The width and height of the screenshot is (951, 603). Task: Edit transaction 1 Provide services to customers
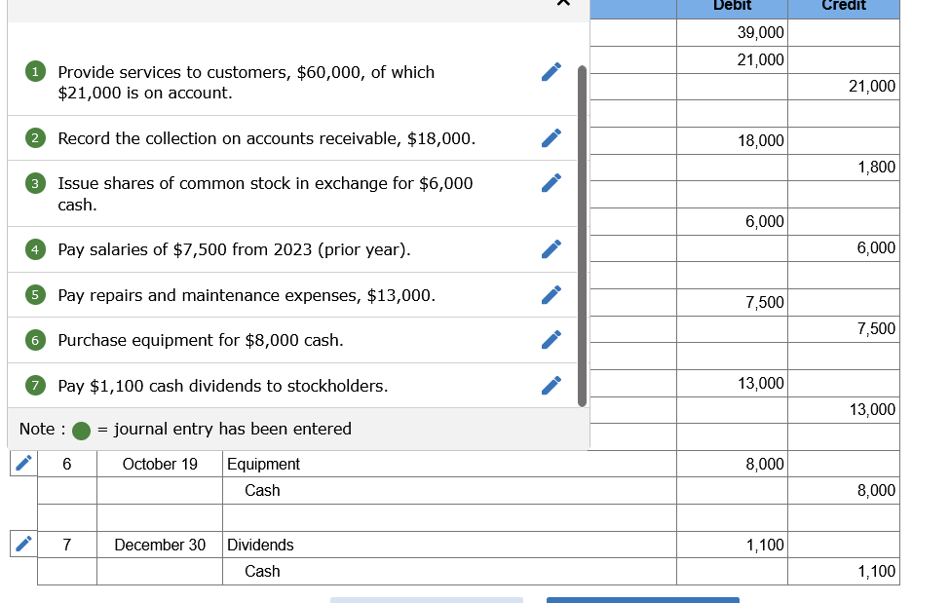(552, 71)
